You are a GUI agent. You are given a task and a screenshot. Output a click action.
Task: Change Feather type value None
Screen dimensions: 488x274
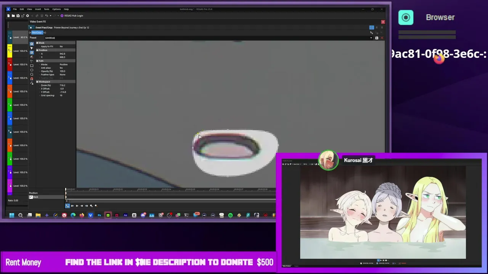click(x=63, y=75)
